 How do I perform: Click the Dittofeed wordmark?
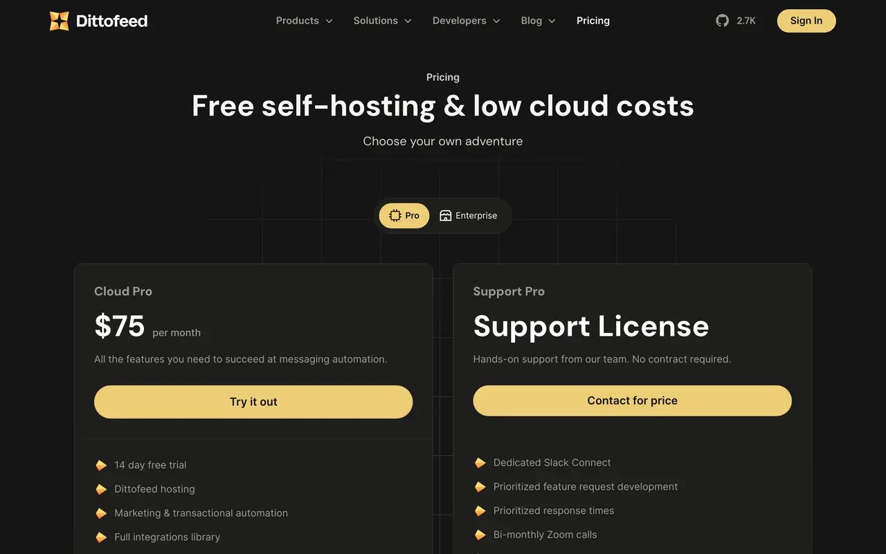(x=111, y=21)
